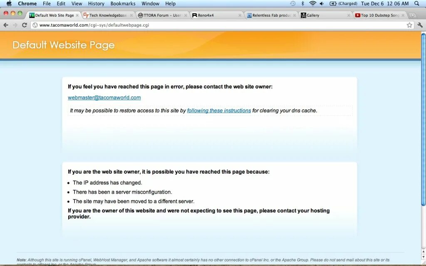Click 'The site may have been moved' bullet
The height and width of the screenshot is (266, 426).
(134, 201)
